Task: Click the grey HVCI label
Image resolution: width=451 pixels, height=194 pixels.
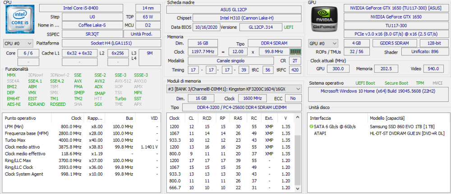Action: (437, 83)
